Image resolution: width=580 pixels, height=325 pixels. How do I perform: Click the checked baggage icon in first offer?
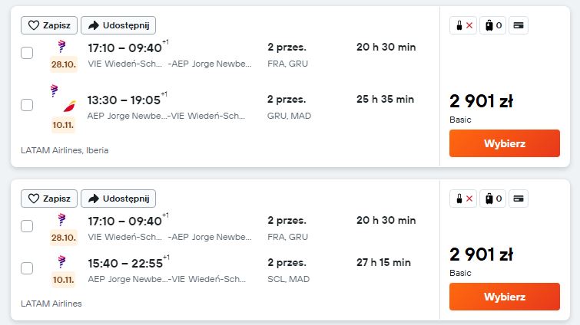tap(492, 25)
